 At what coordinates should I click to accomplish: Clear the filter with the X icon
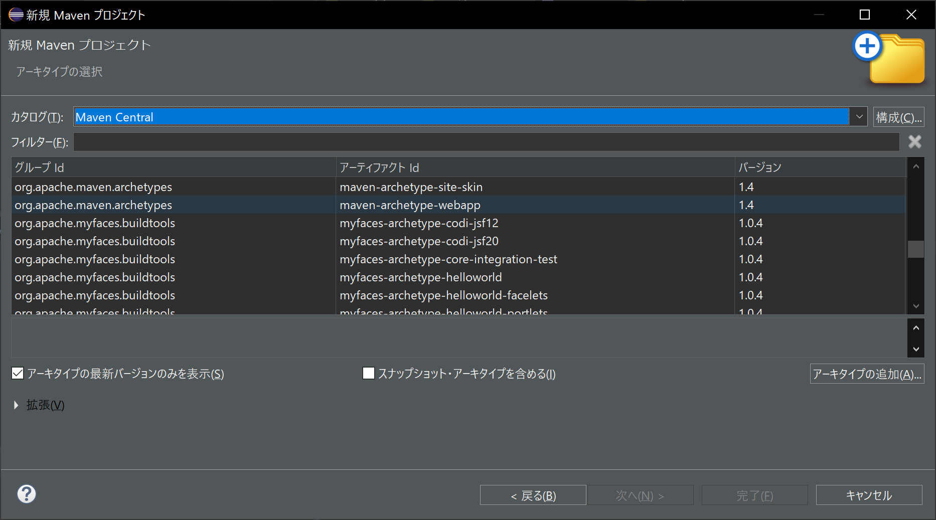(x=915, y=142)
